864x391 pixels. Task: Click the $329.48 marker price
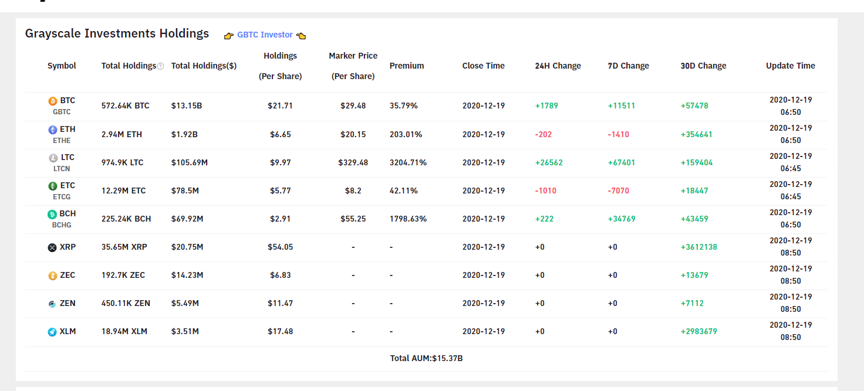click(x=353, y=162)
